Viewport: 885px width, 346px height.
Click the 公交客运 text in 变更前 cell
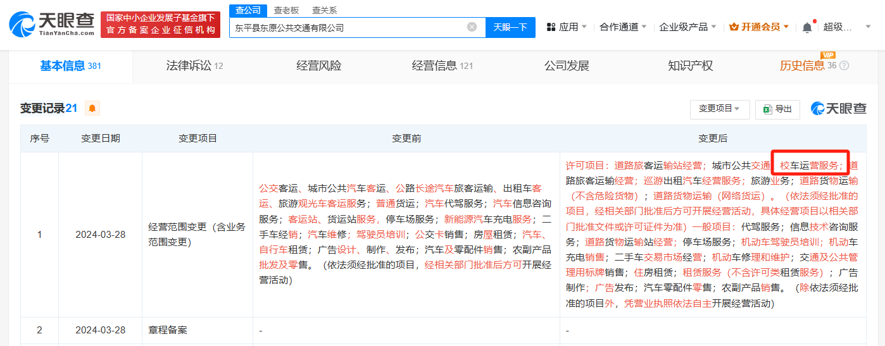[277, 188]
